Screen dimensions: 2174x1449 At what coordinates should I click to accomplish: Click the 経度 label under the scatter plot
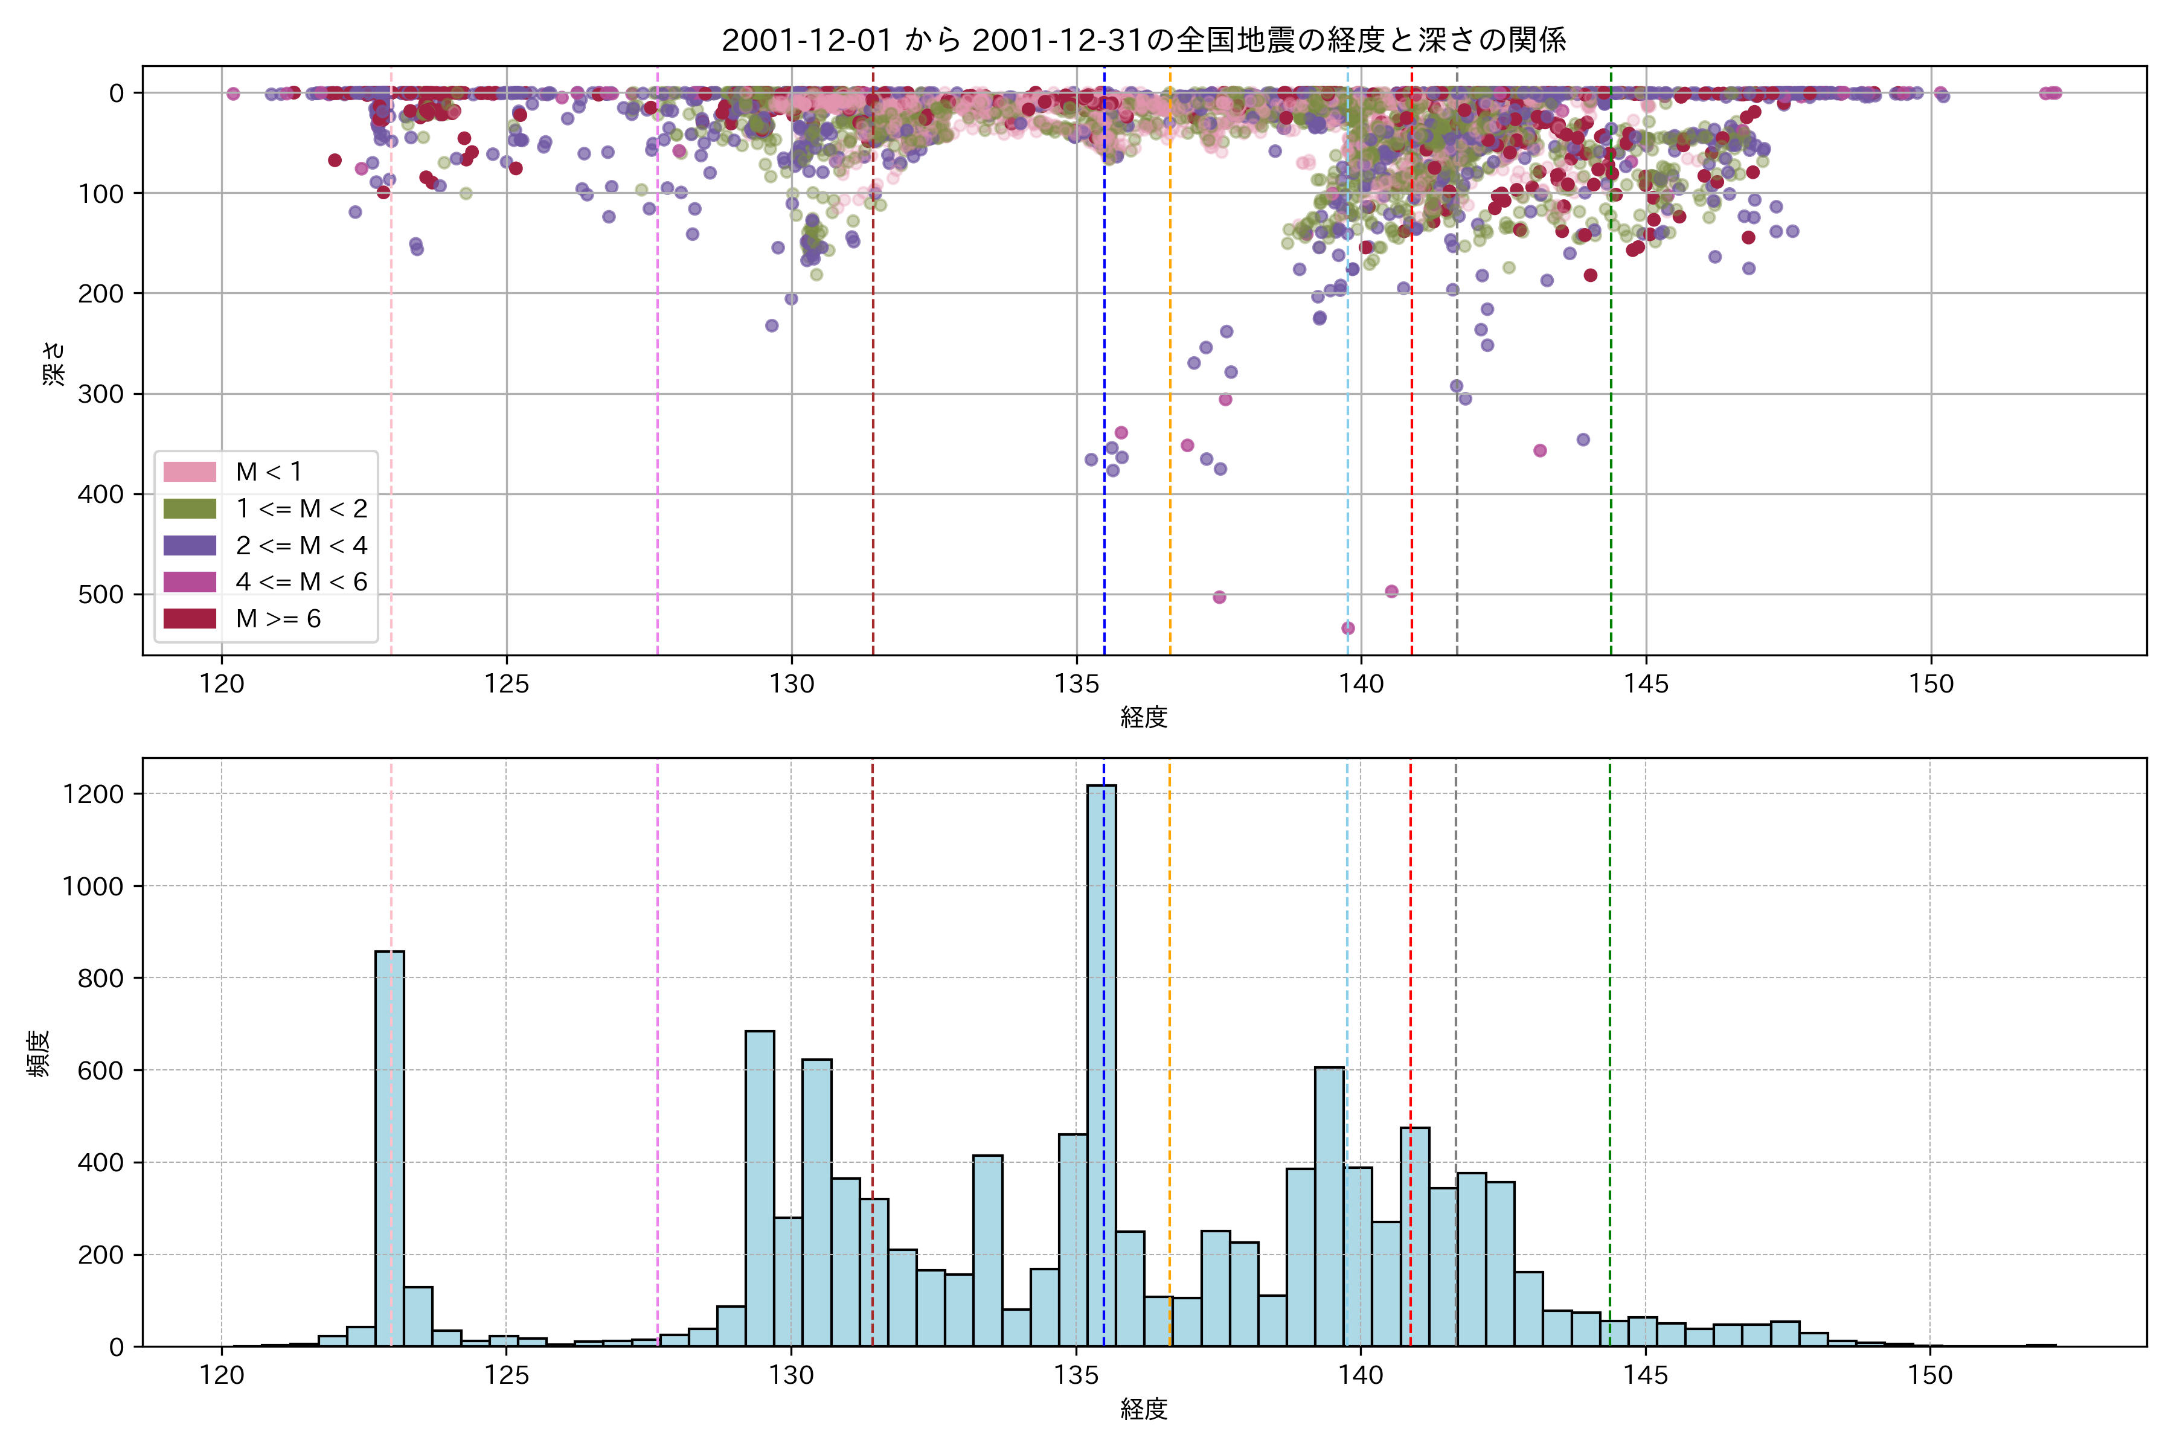click(x=1143, y=717)
